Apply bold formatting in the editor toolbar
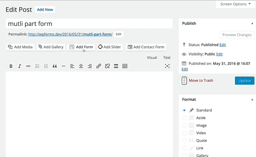The image size is (256, 157). tap(11, 66)
